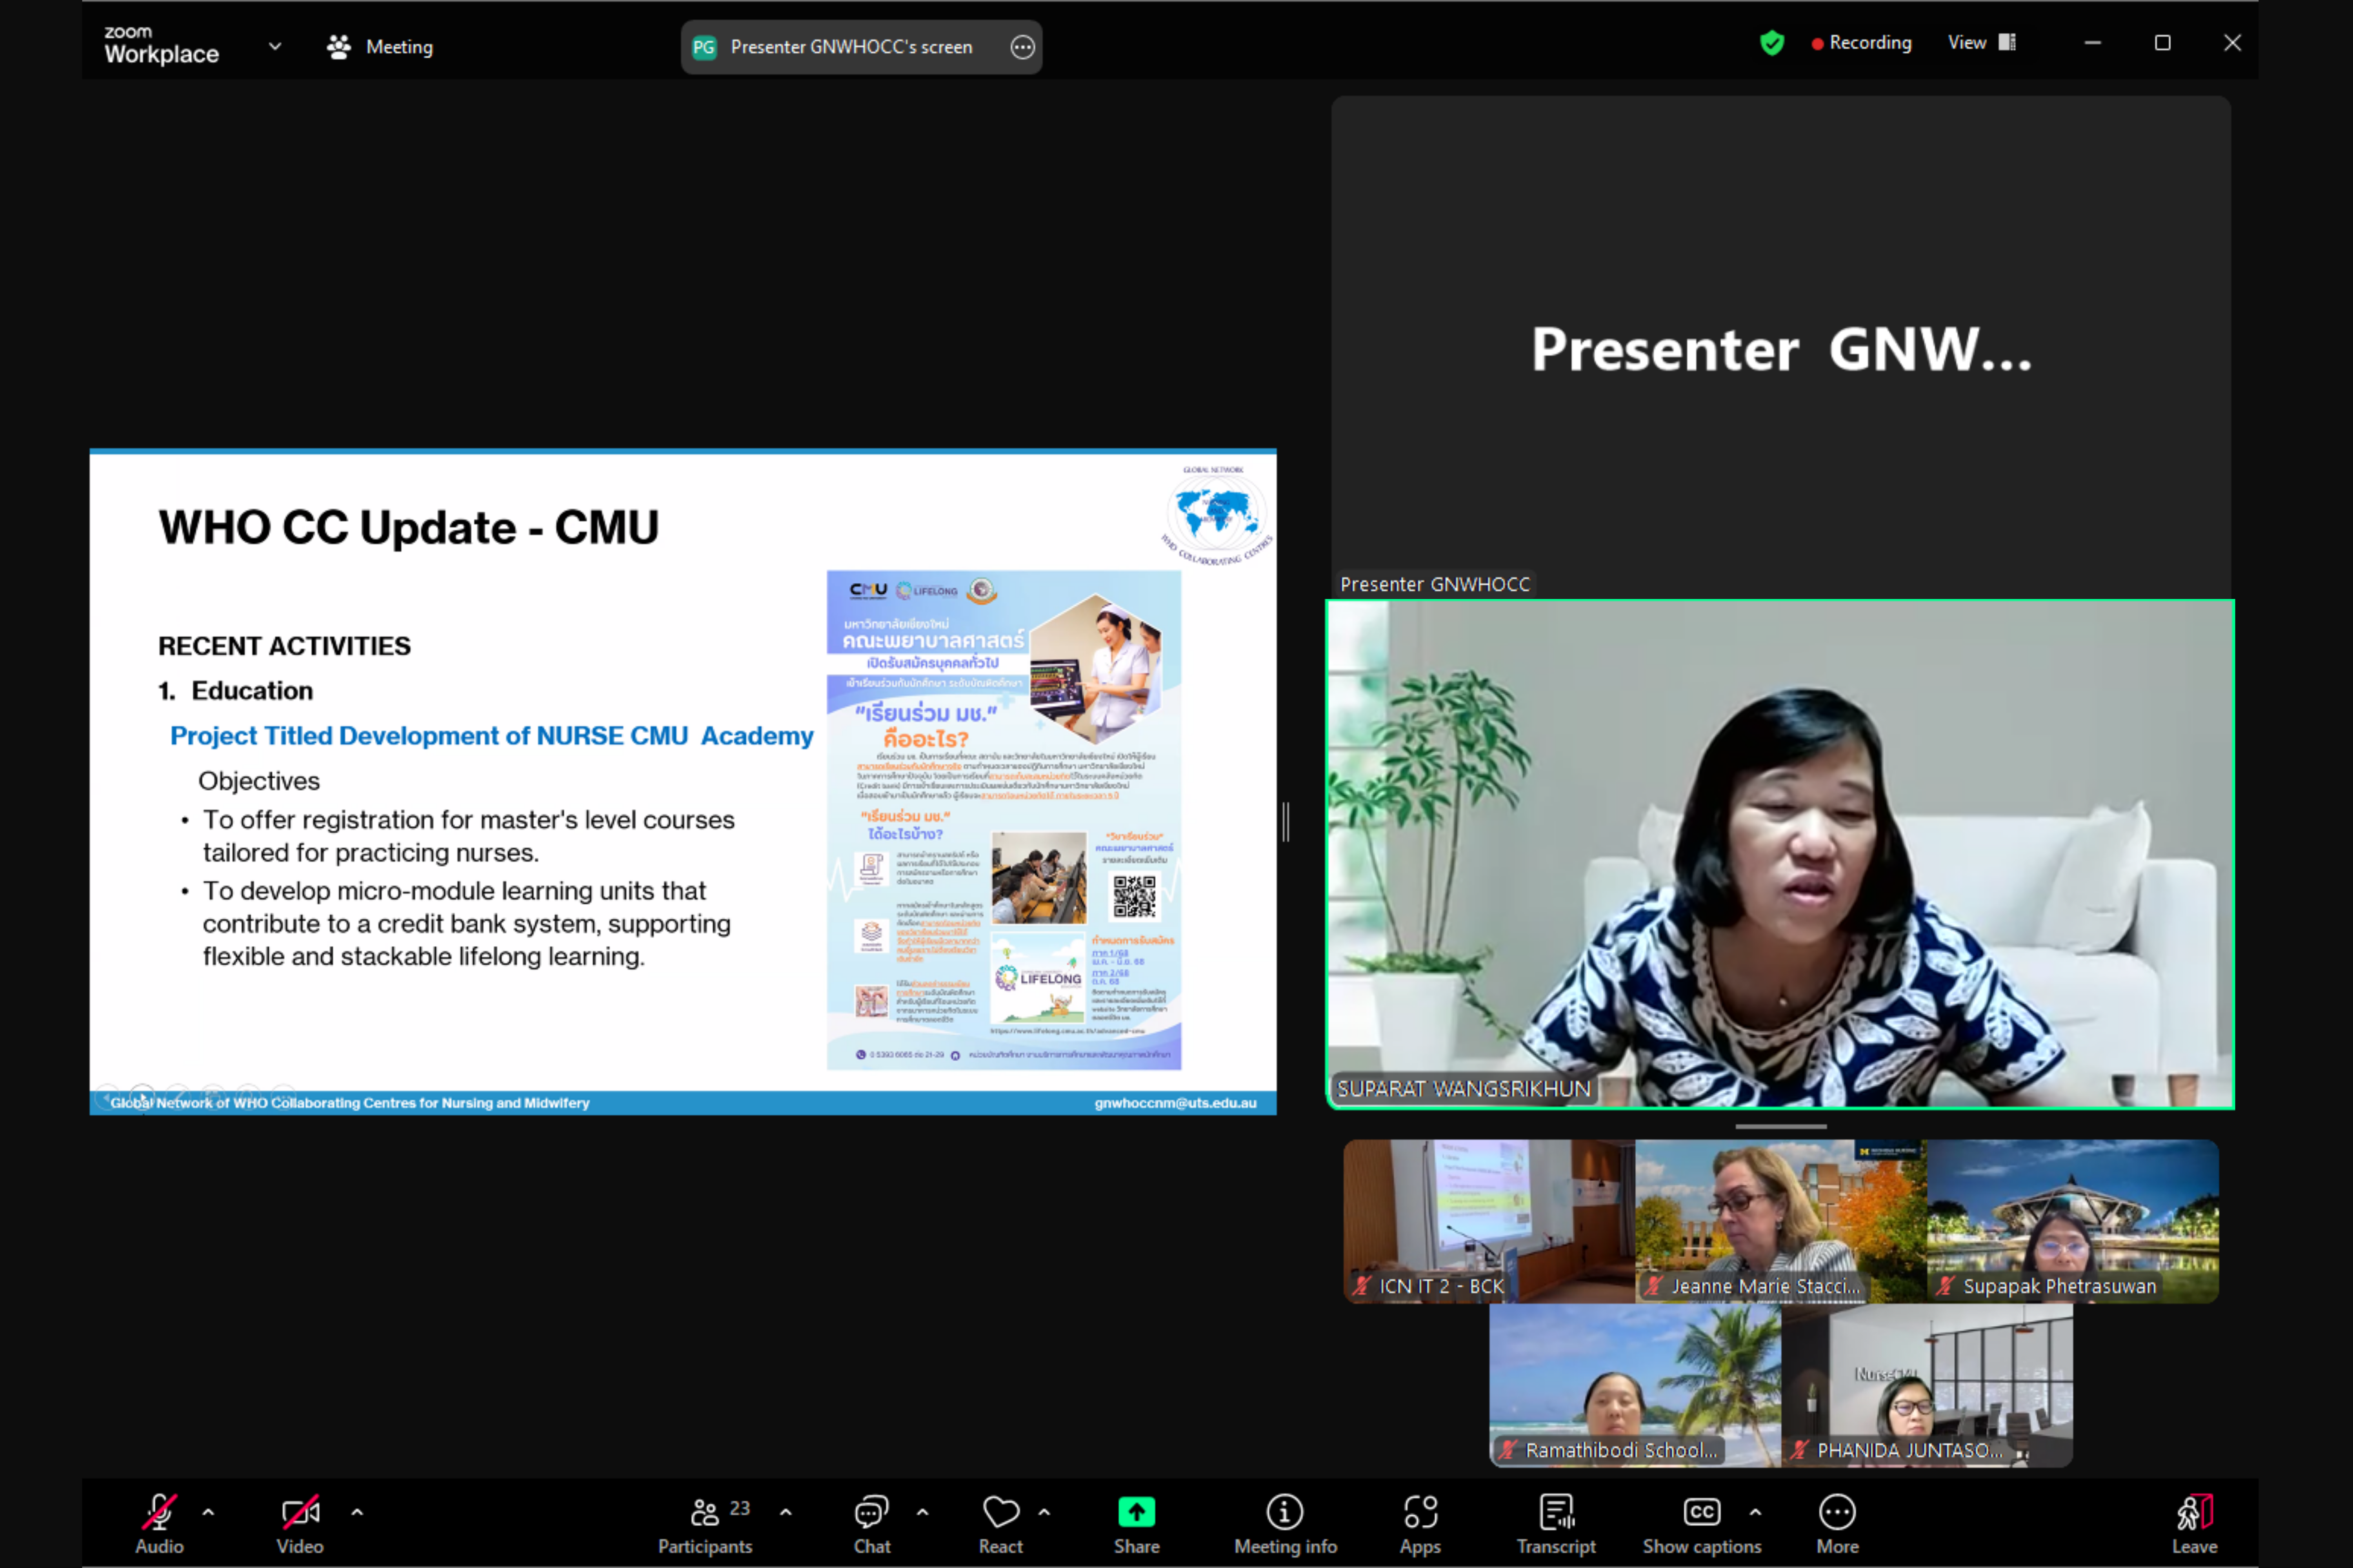
Task: Select Jeanne Marie Stacci video thumbnail
Action: click(x=1781, y=1221)
